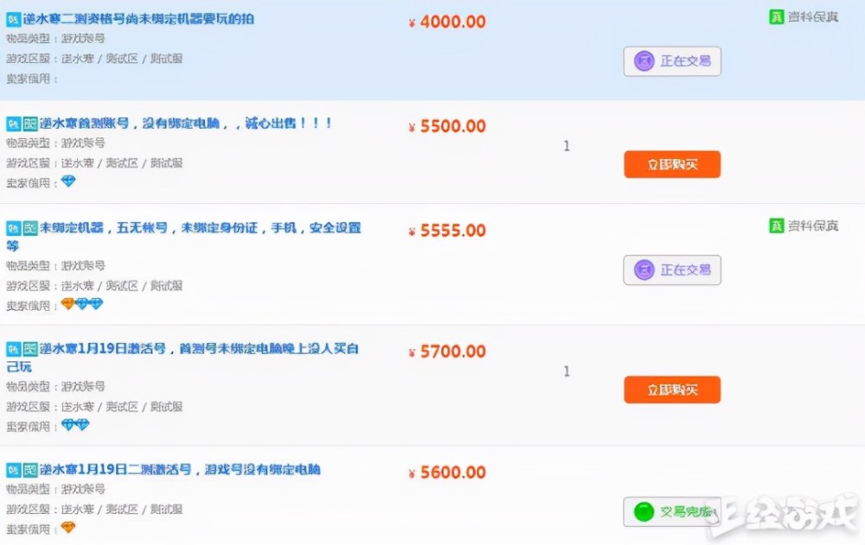This screenshot has width=865, height=545.
Task: Click the green circle icon inside the 交易完成 status
Action: [644, 511]
